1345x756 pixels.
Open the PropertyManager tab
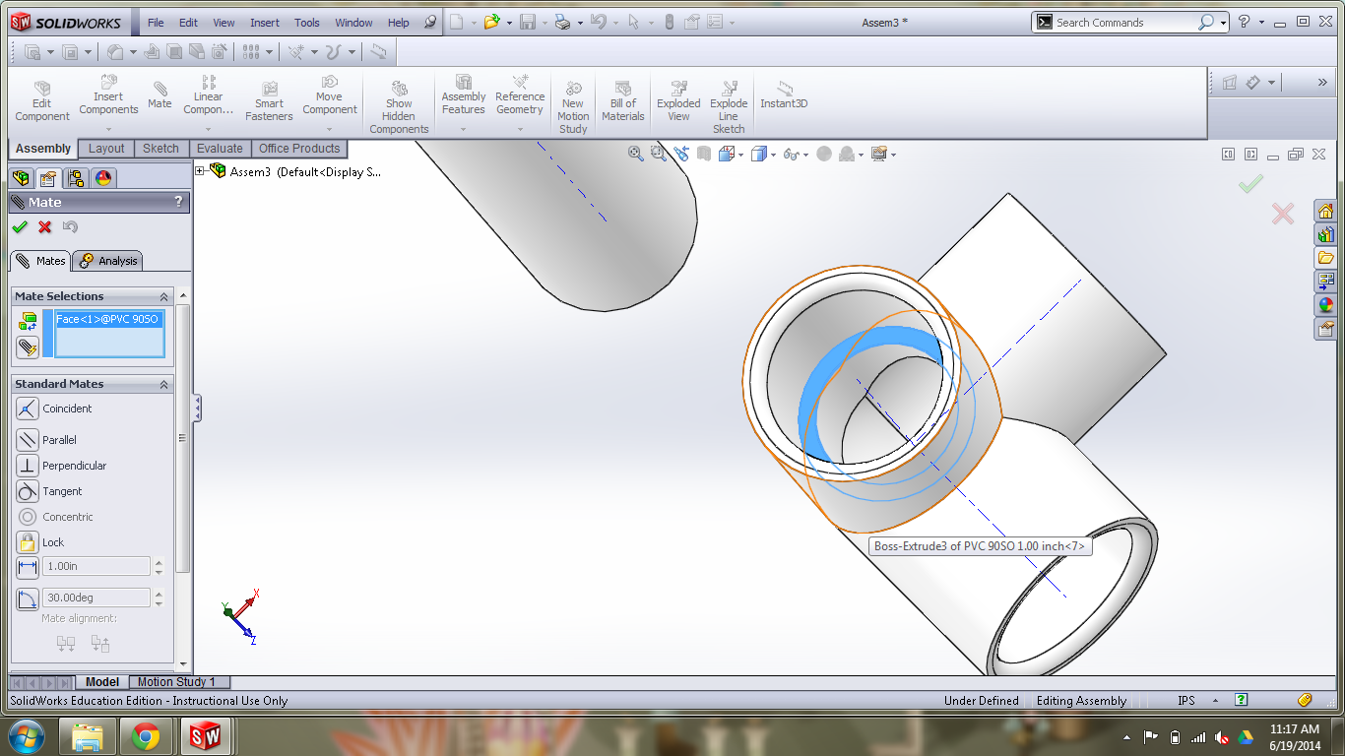47,178
